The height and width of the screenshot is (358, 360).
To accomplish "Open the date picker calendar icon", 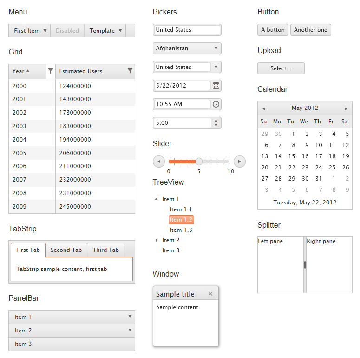I will click(x=216, y=86).
